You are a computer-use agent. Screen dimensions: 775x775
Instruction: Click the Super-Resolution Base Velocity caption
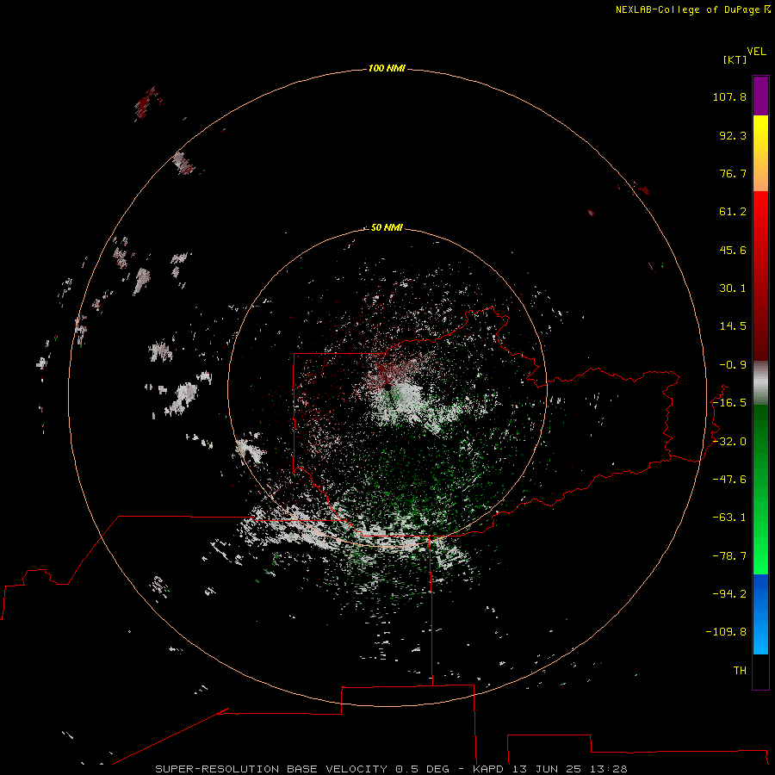391,769
